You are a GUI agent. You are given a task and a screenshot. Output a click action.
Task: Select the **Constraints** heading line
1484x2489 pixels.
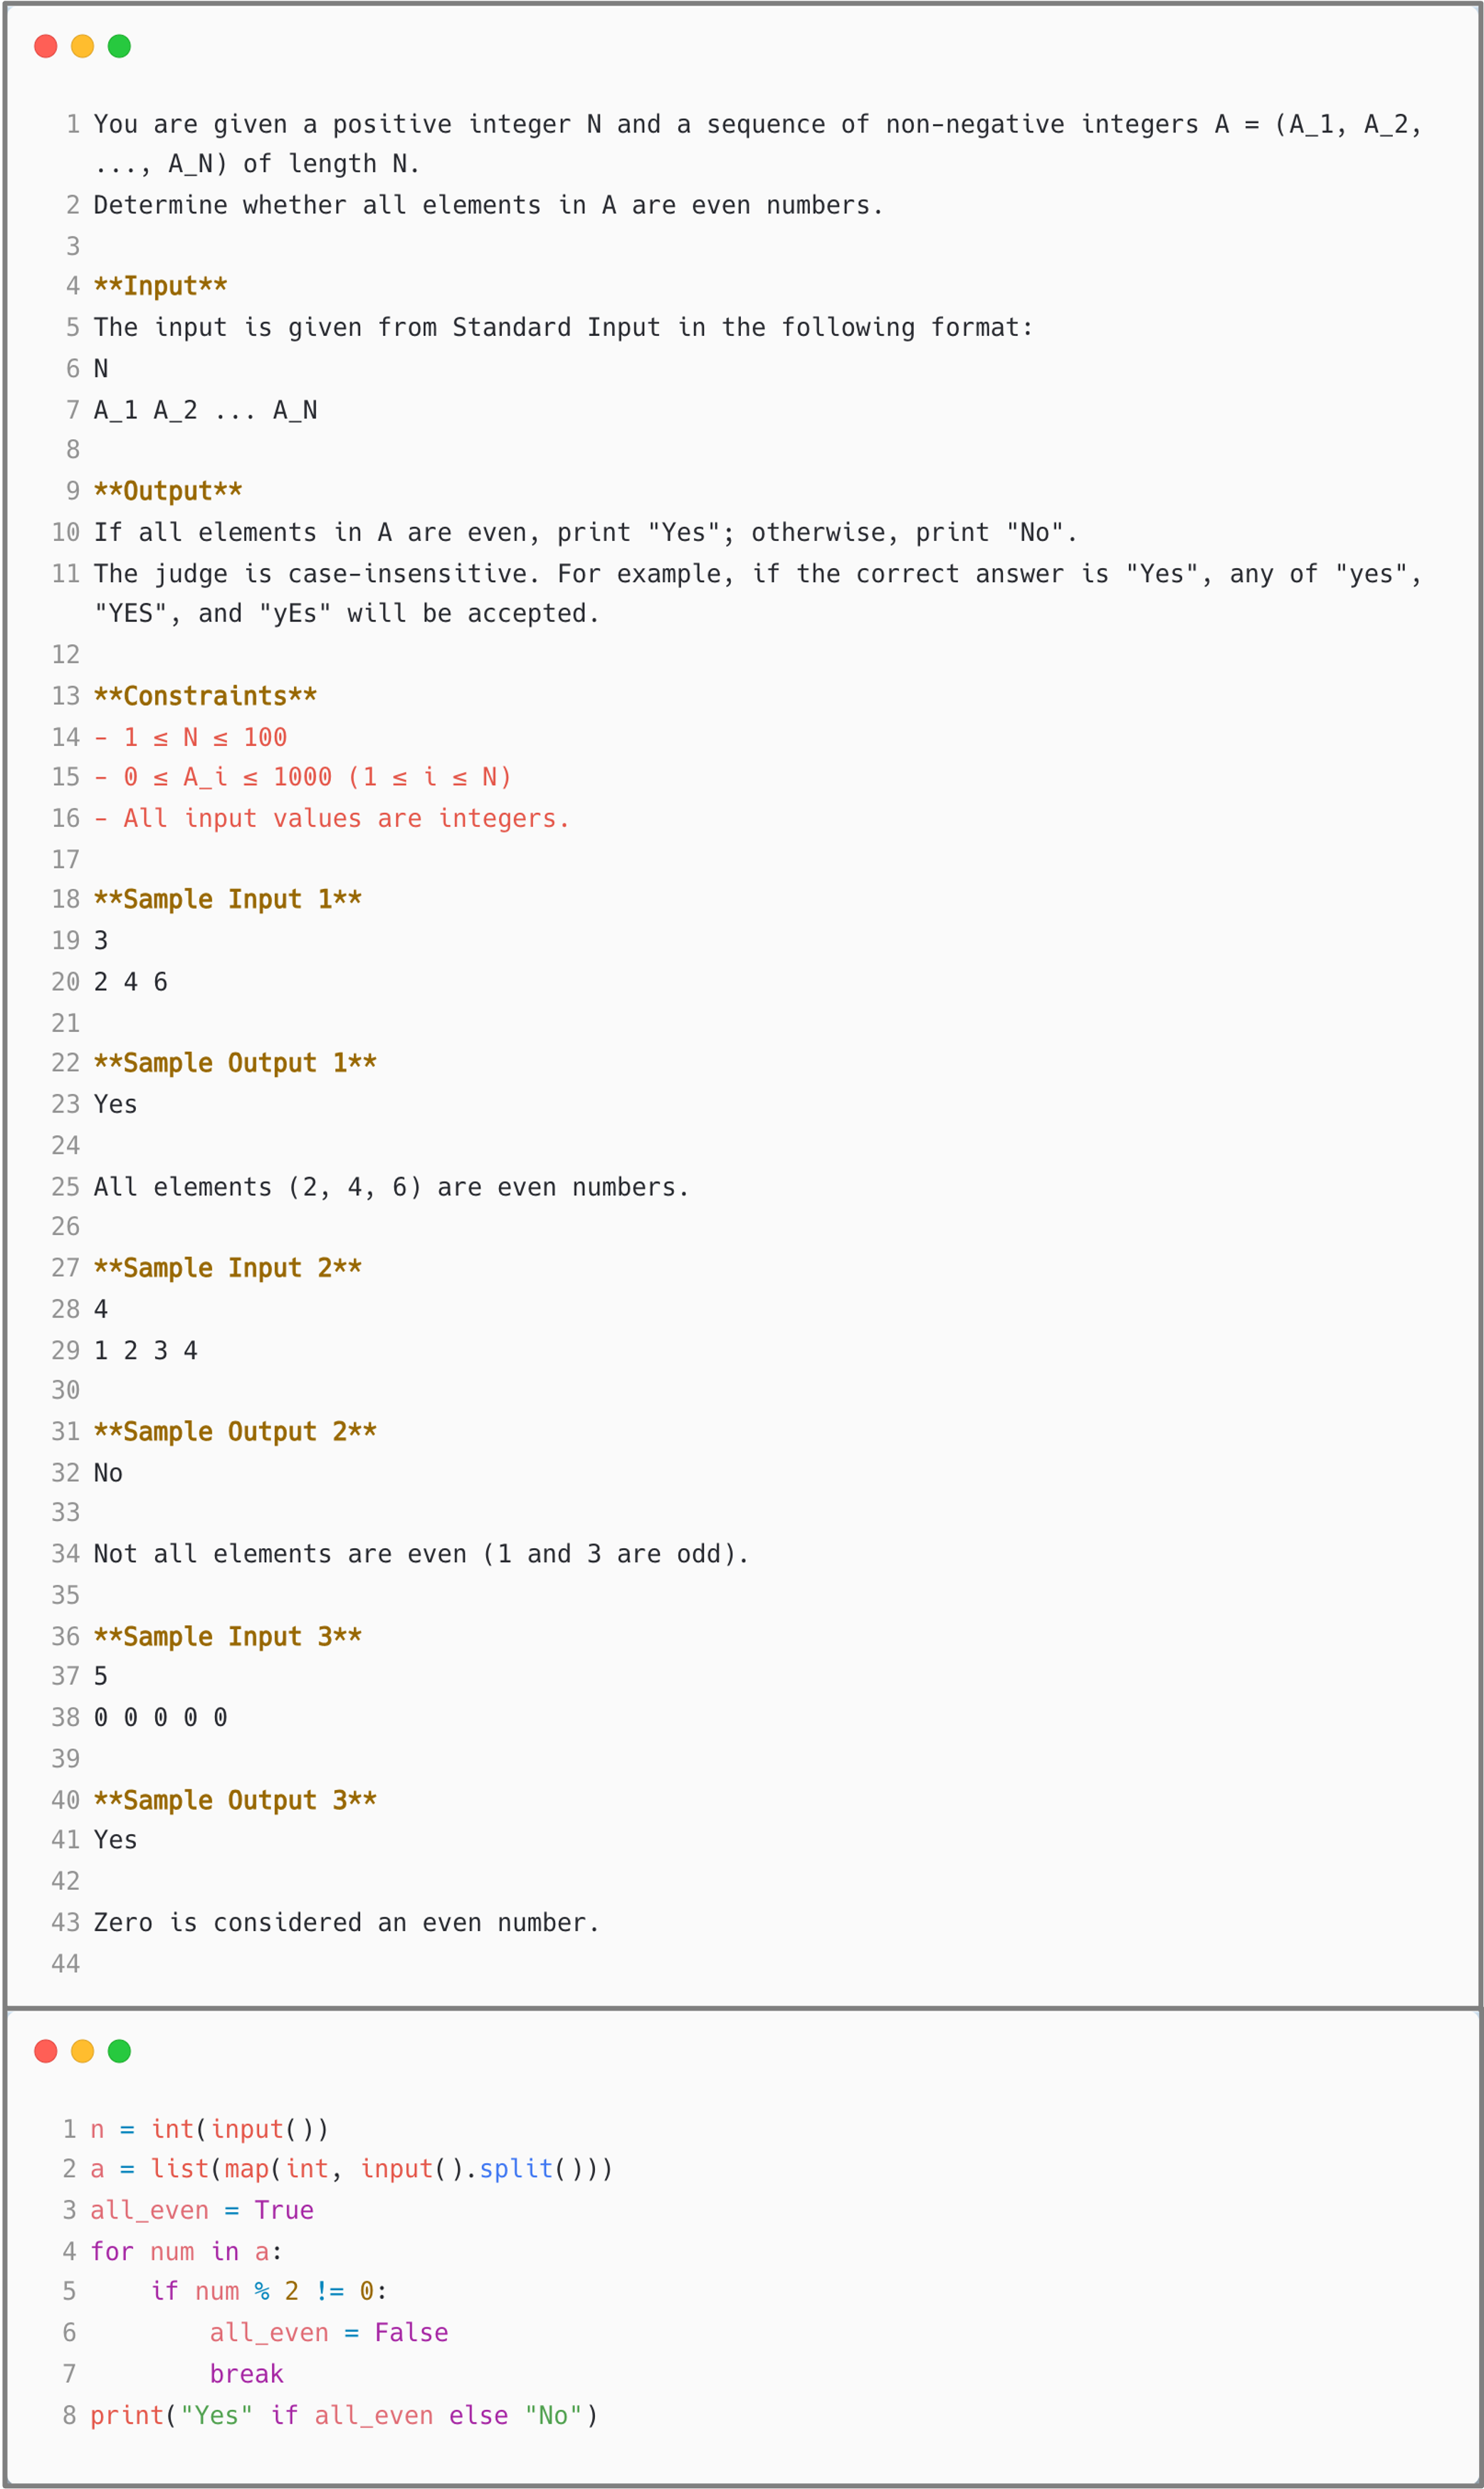coord(205,696)
